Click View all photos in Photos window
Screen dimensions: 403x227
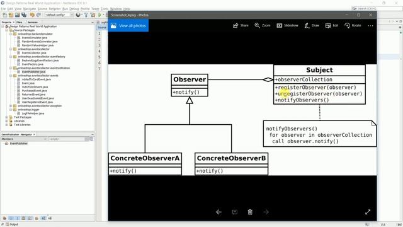pyautogui.click(x=128, y=25)
